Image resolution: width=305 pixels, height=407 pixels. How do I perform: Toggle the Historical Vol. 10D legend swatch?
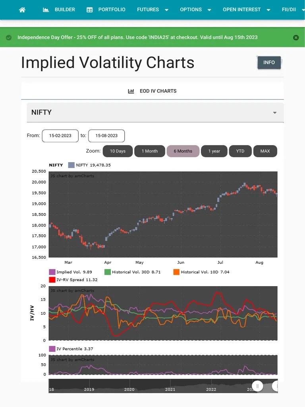176,272
